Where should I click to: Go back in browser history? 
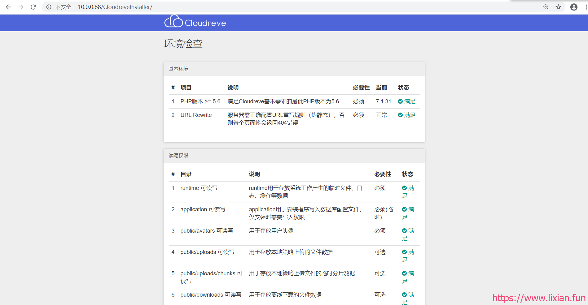point(8,7)
